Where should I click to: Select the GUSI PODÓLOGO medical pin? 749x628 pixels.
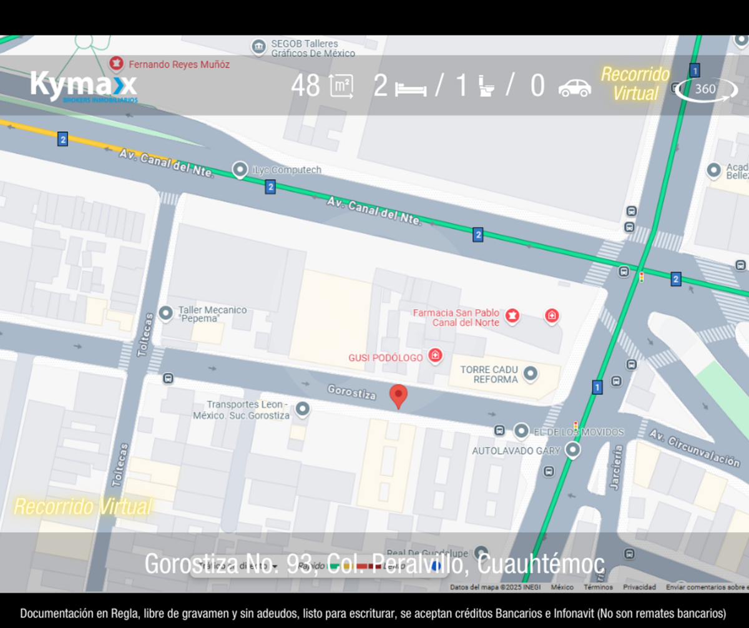click(436, 356)
